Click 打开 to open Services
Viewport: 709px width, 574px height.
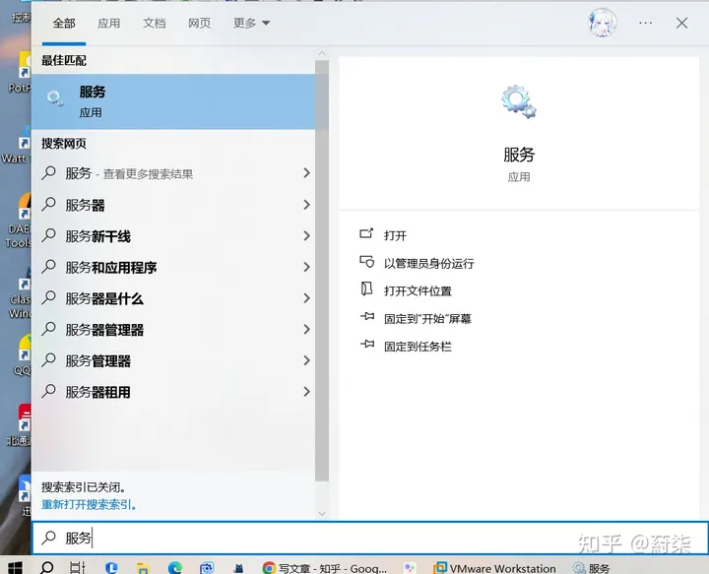[x=395, y=235]
